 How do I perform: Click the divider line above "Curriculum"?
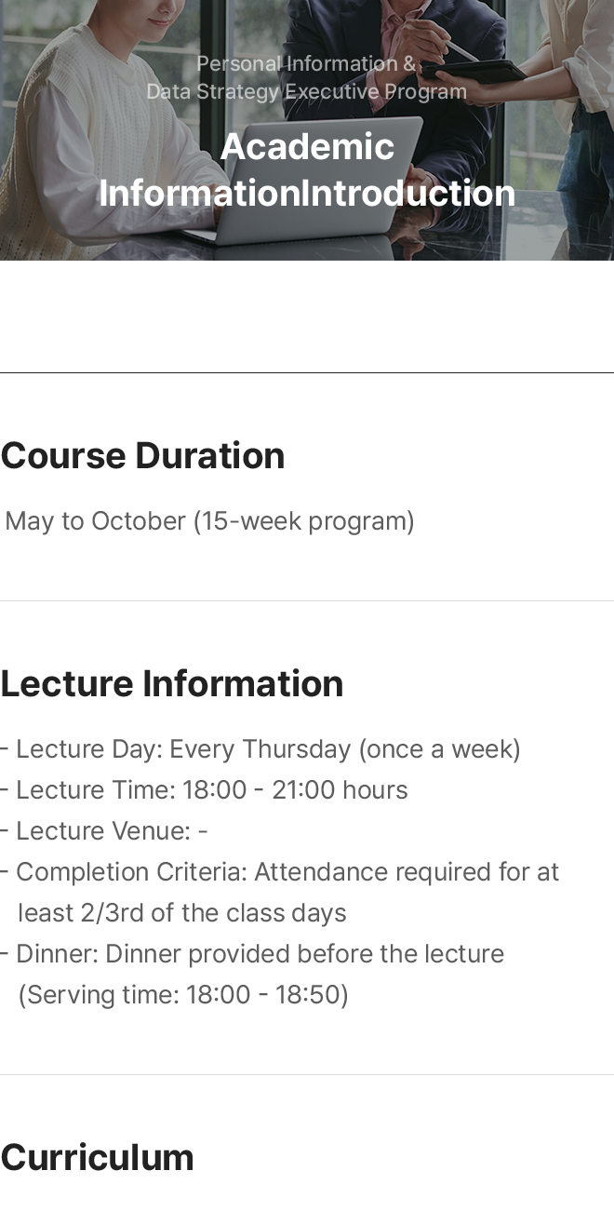(x=307, y=1074)
